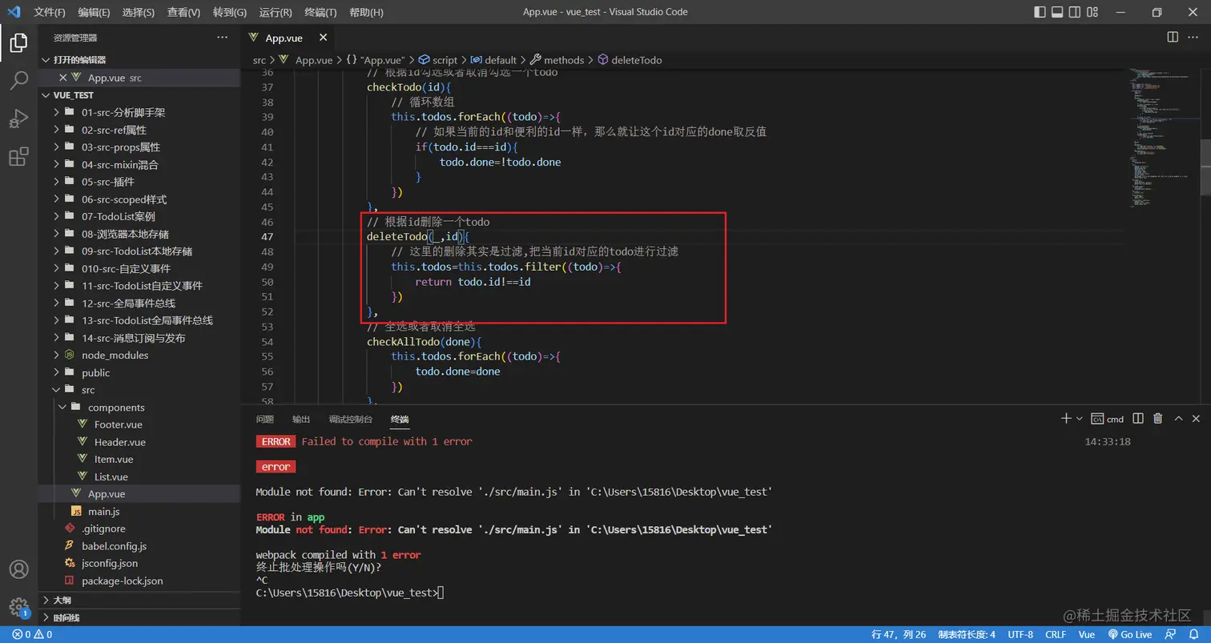
Task: Expand the 时间线 timeline section
Action: pos(139,617)
